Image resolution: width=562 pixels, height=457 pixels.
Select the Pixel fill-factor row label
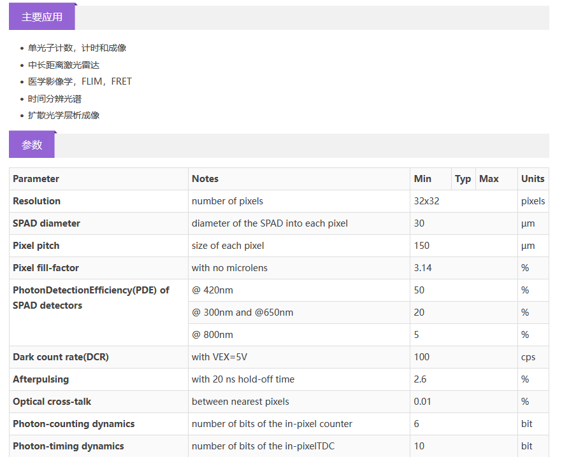[46, 268]
